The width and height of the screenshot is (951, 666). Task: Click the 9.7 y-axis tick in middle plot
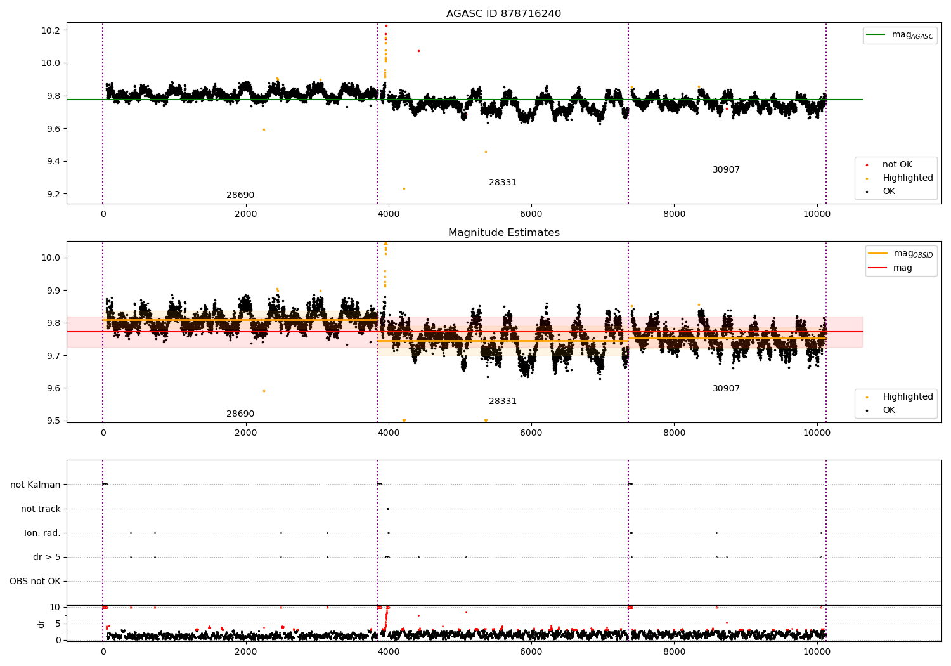[54, 355]
